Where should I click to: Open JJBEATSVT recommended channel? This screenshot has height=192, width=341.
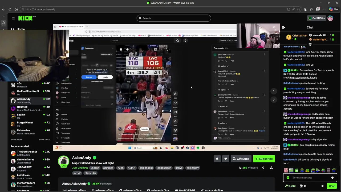click(30, 169)
